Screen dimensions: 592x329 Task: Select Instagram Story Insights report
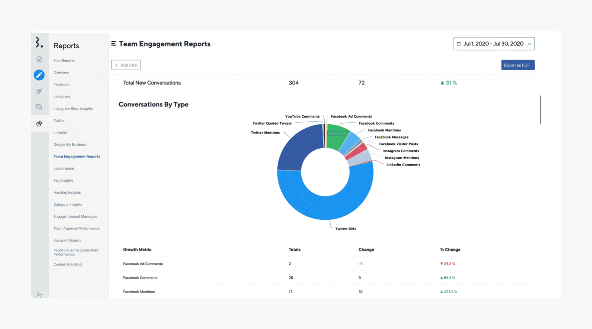73,108
